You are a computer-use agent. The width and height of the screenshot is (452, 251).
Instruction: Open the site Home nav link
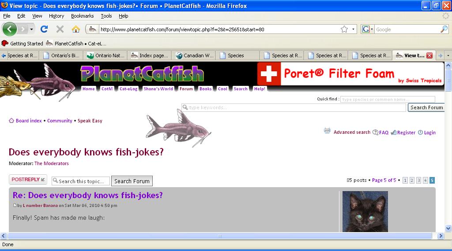coord(88,89)
